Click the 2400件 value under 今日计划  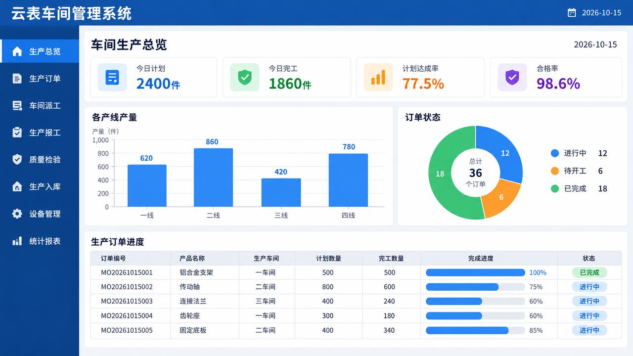point(158,84)
